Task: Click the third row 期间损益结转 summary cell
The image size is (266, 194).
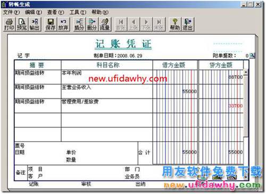Action: (x=38, y=106)
